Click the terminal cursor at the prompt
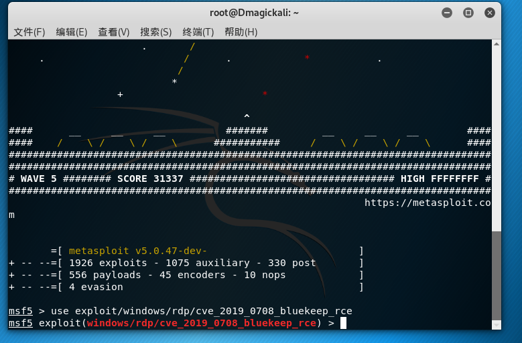522x343 pixels. (x=343, y=323)
